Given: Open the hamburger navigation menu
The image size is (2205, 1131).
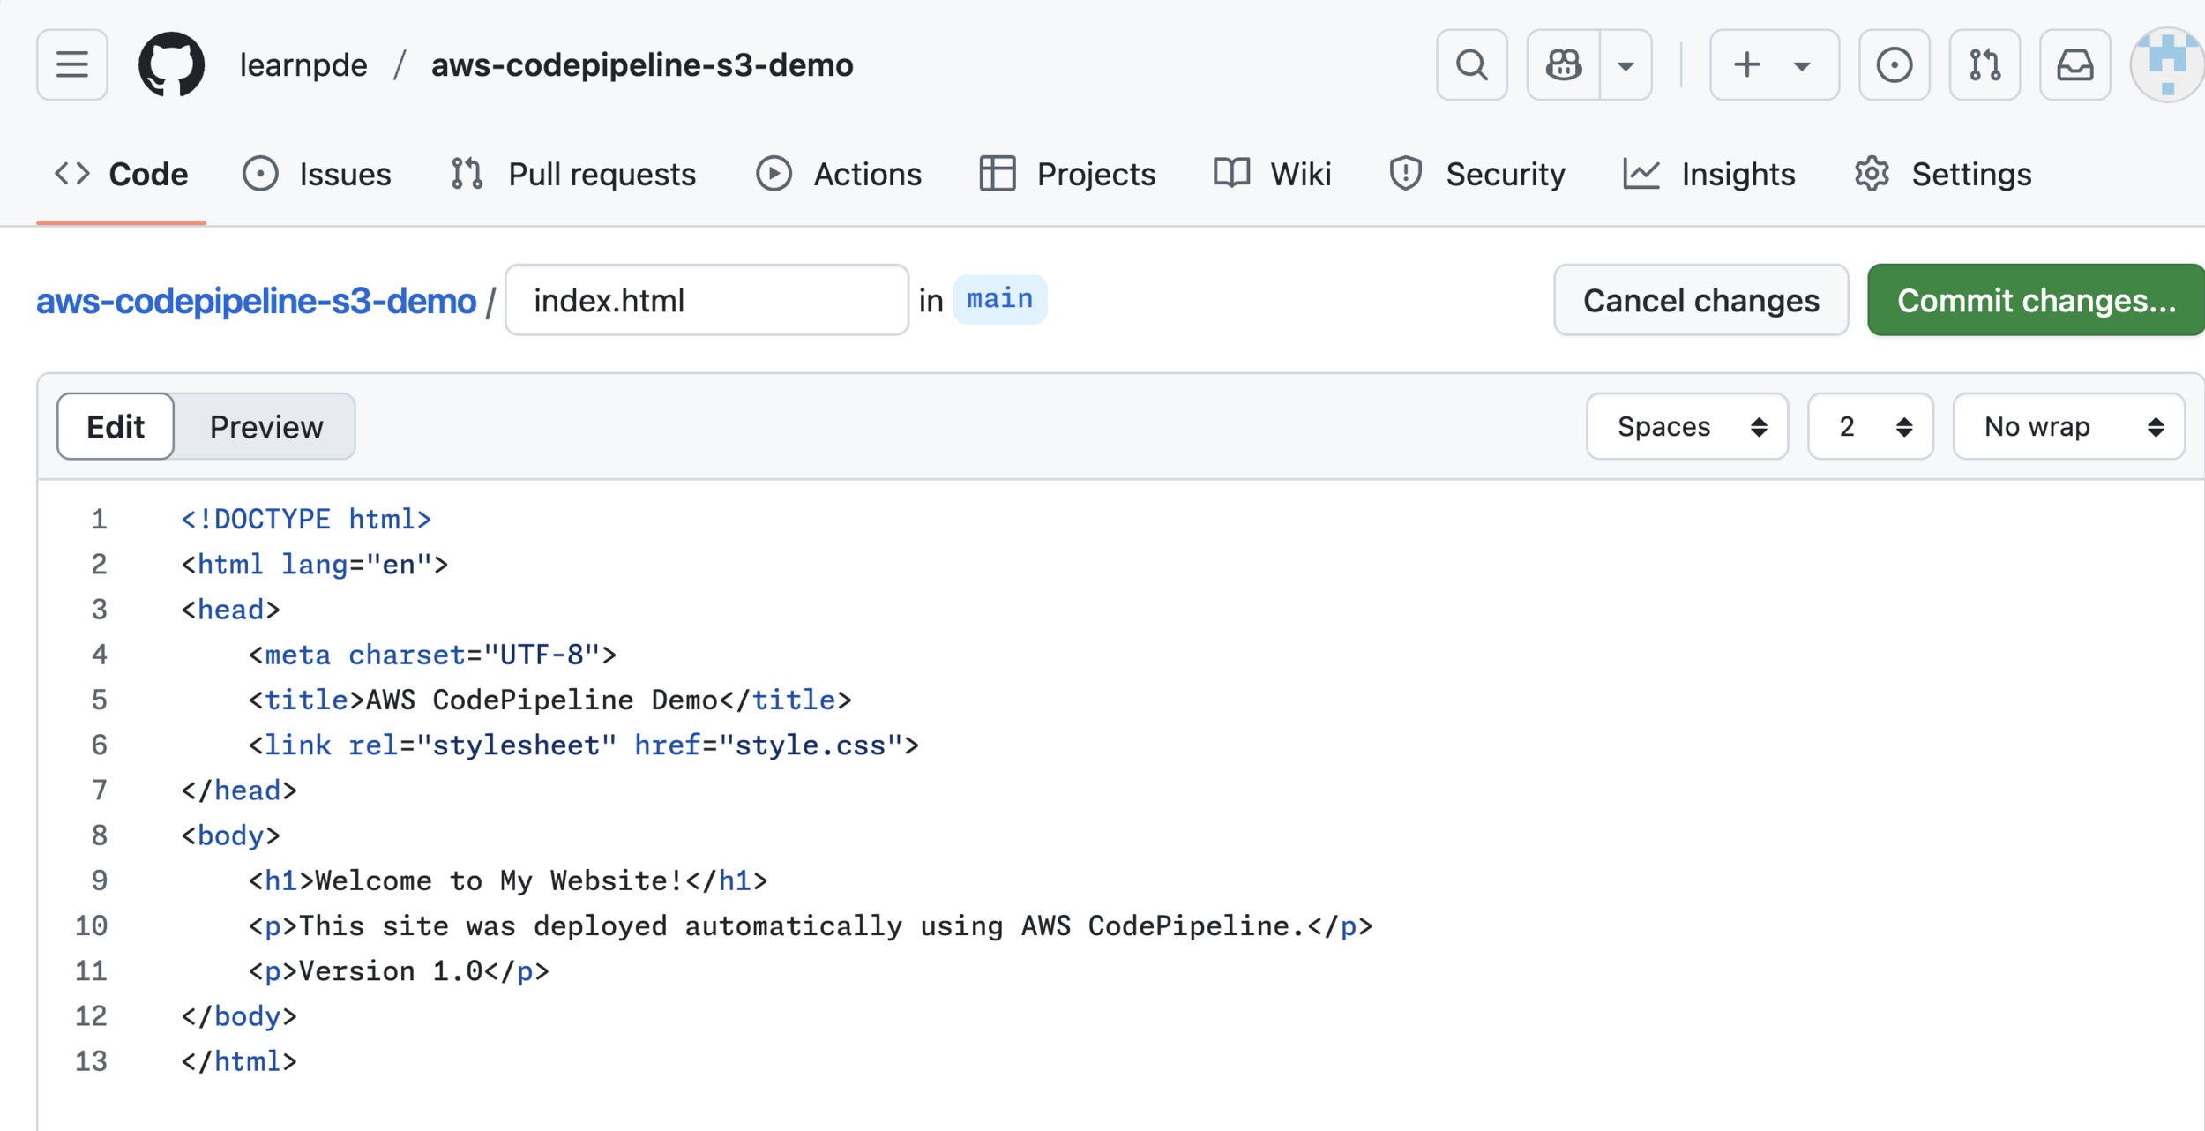Looking at the screenshot, I should pos(72,64).
